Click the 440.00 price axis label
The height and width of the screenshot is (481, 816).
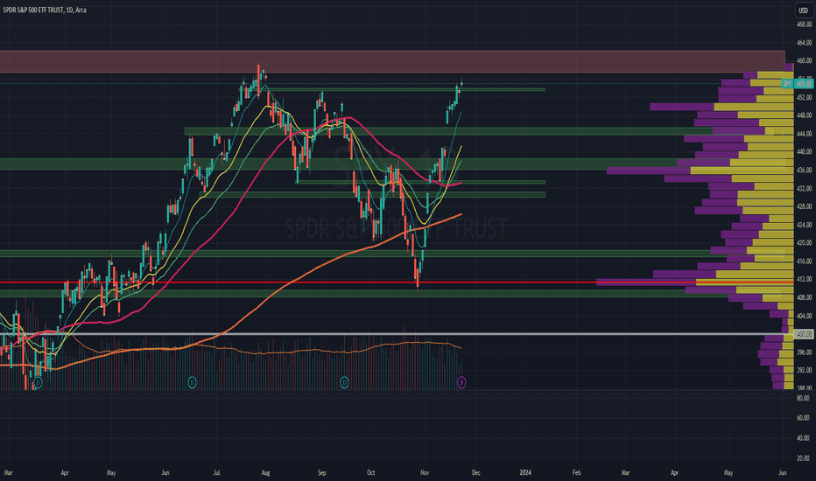coord(804,152)
